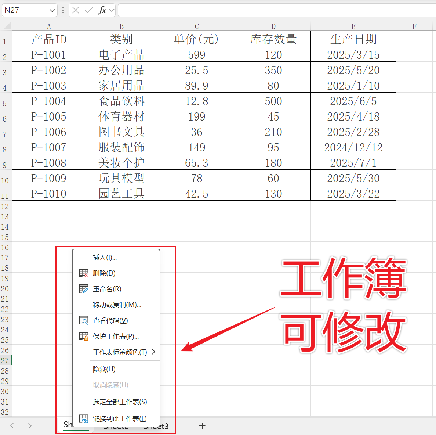Click the left sheet navigation arrow
The image size is (436, 435).
(x=12, y=425)
